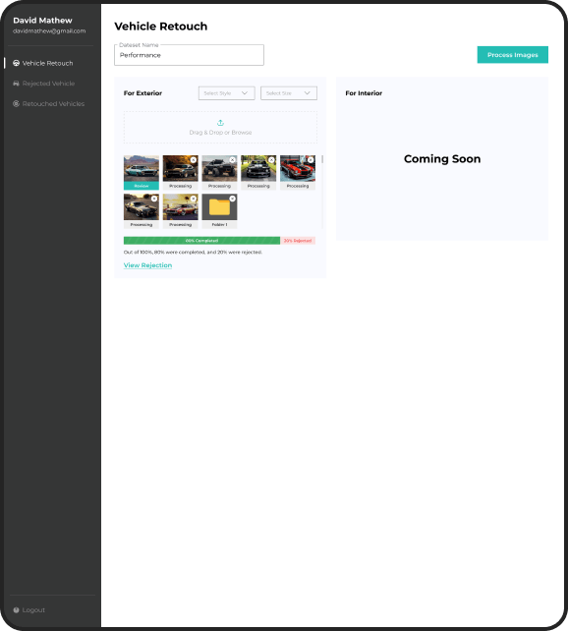Click the completed and rejected summary sentence

(x=193, y=253)
